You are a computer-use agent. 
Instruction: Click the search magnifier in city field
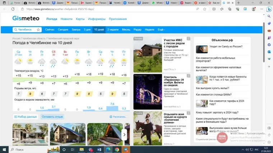(16, 29)
